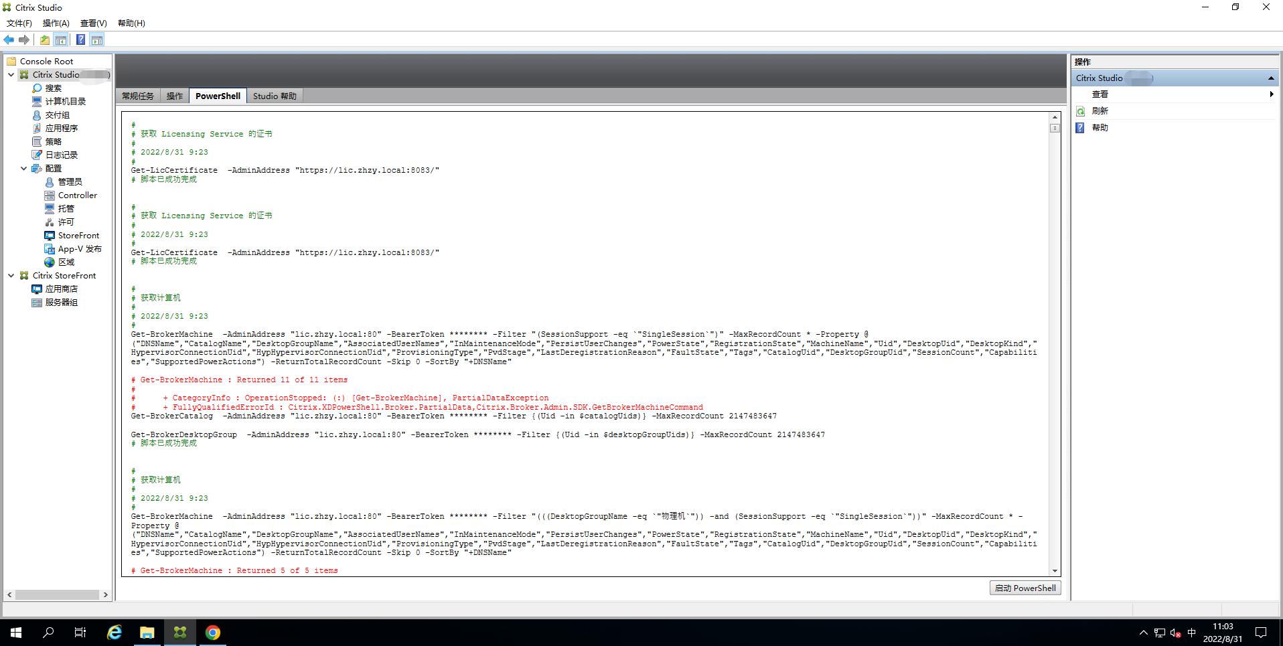The width and height of the screenshot is (1283, 646).
Task: Open the 文件(F) menu
Action: [x=19, y=23]
